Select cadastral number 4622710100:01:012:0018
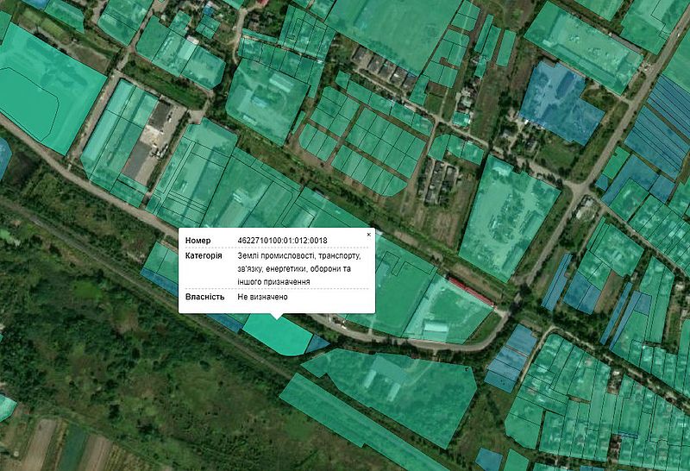 point(282,241)
